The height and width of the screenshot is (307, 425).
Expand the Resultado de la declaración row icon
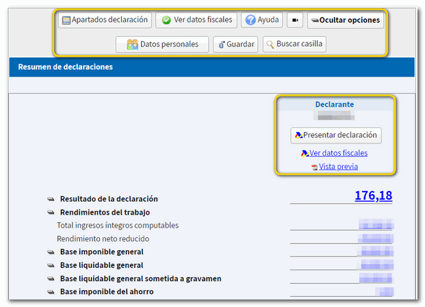(x=51, y=199)
